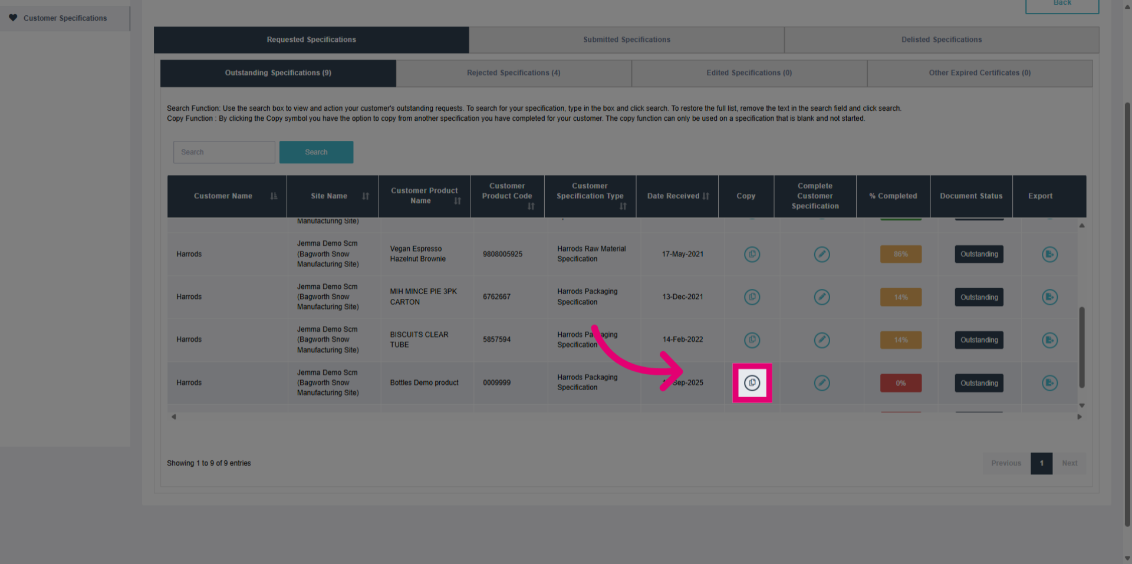The width and height of the screenshot is (1132, 564).
Task: Switch to Delisted Specifications tab
Action: (942, 39)
